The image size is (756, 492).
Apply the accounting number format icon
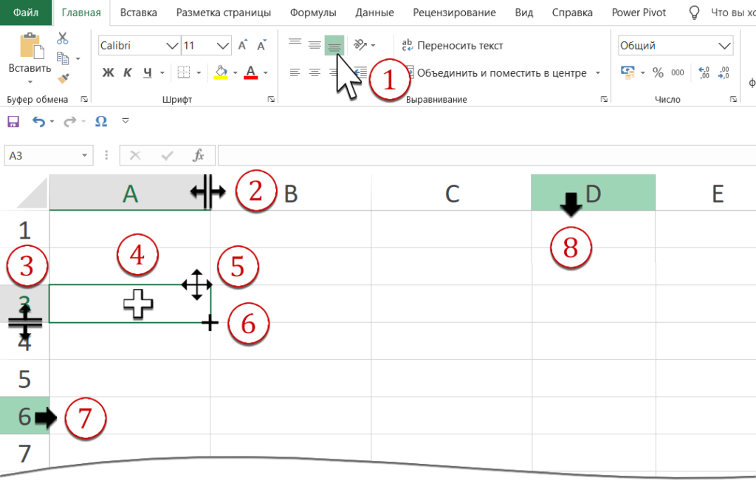pos(628,72)
